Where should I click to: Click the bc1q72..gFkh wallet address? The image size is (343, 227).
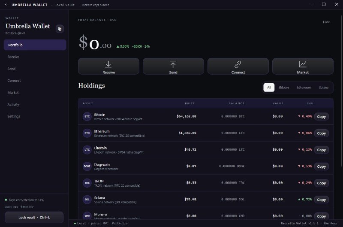pos(15,33)
